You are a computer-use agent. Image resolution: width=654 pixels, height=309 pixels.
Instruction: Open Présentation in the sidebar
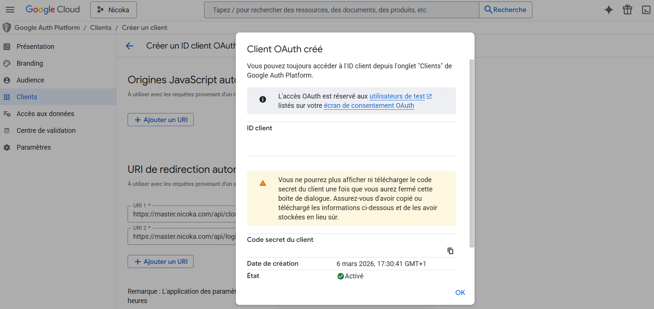35,47
